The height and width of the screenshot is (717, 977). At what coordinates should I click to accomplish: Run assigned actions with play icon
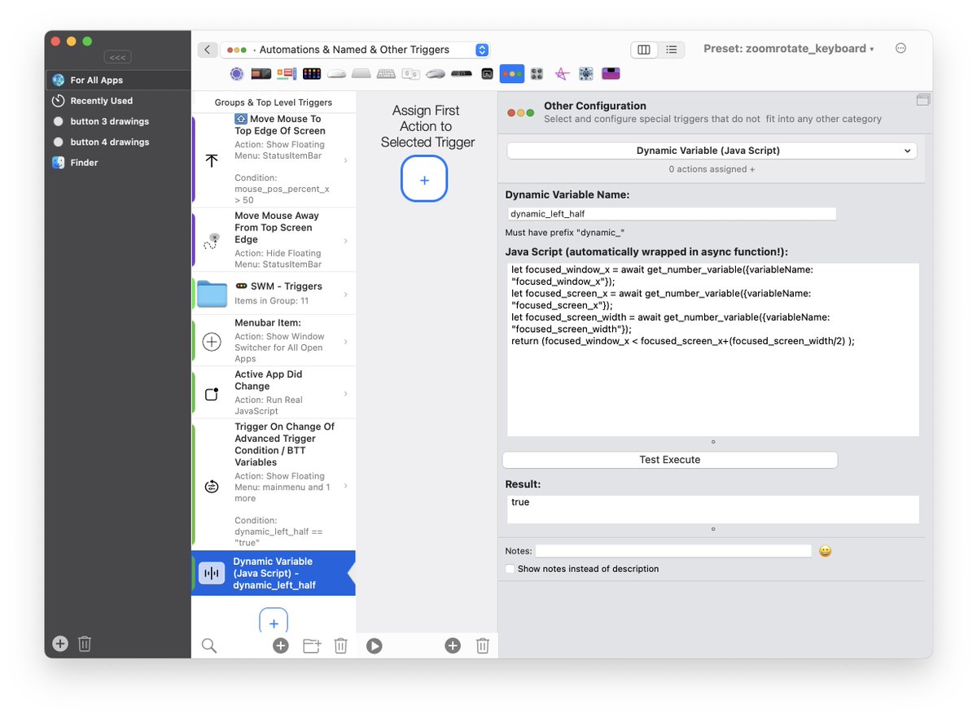pos(374,645)
